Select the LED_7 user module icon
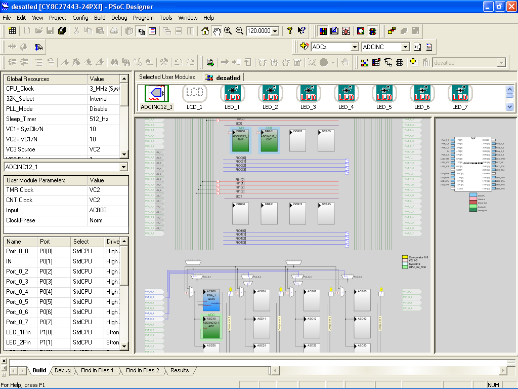Screen dimensions: 518x389 click(x=460, y=98)
